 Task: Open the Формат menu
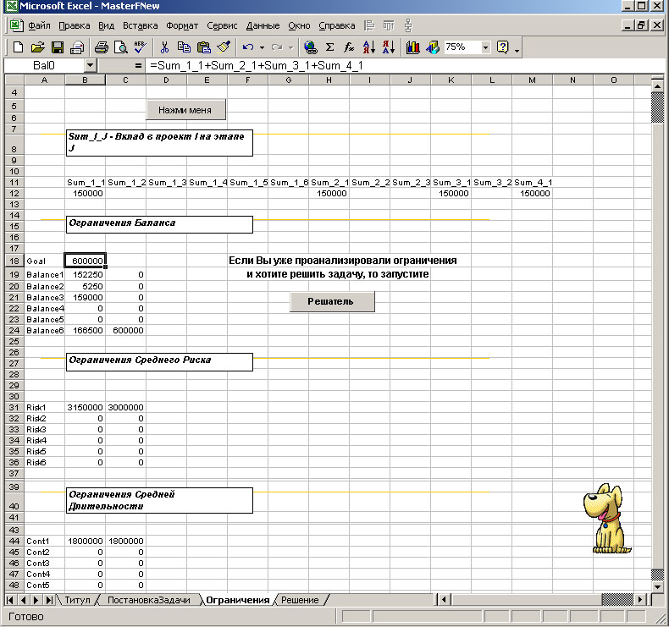point(183,25)
